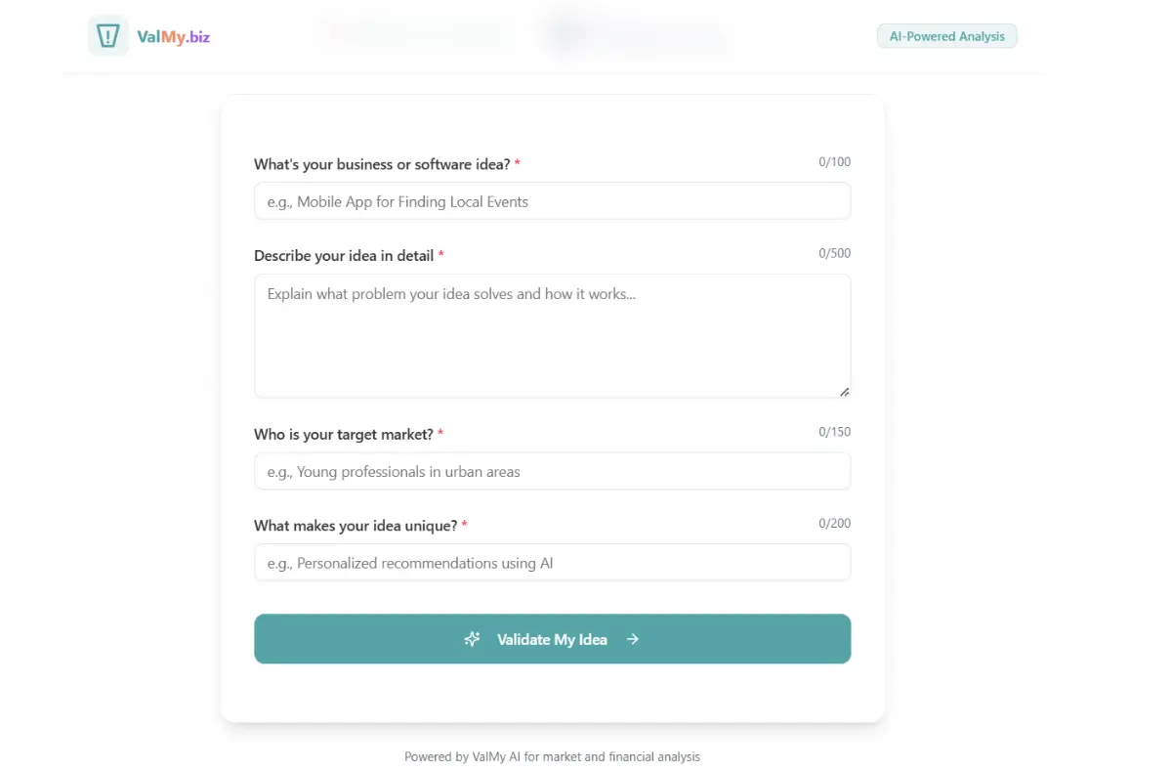Focus the business or software idea field
The image size is (1172, 771).
(x=552, y=201)
